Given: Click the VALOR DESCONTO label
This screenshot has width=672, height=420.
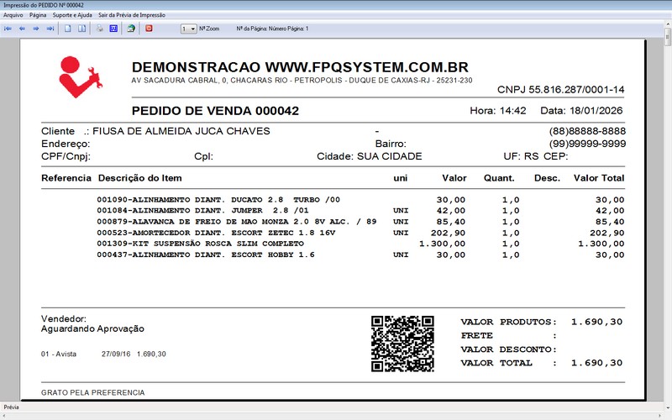Looking at the screenshot, I should [509, 349].
